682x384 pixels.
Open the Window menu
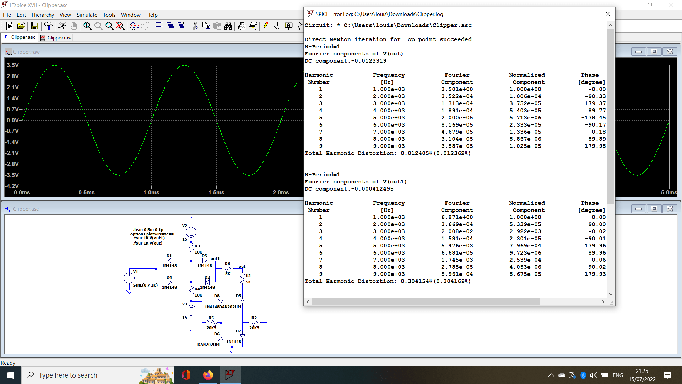click(x=131, y=15)
